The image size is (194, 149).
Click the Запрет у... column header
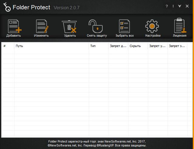click(x=158, y=46)
